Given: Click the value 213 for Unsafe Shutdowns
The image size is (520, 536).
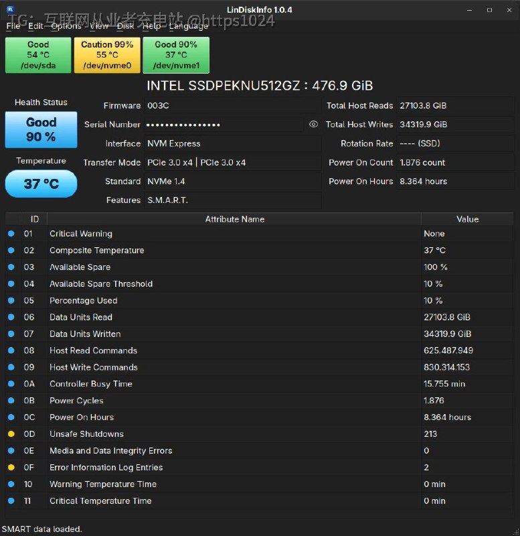Looking at the screenshot, I should tap(430, 433).
